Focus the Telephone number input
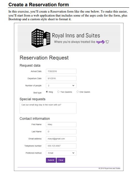This screenshot has height=173, width=134. (x=61, y=146)
